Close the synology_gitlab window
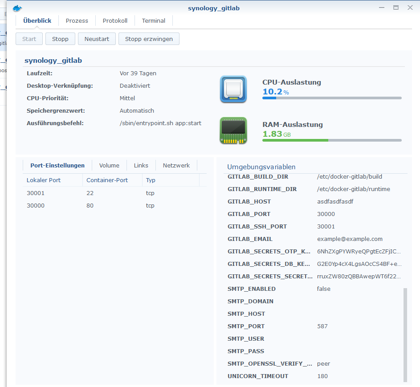The width and height of the screenshot is (420, 387). [410, 8]
